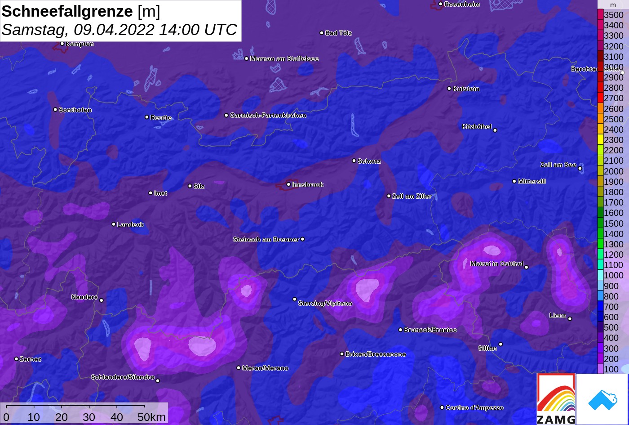Screen dimensions: 629x425
Task: Select the Schlanders/Silandro label
Action: click(x=123, y=377)
